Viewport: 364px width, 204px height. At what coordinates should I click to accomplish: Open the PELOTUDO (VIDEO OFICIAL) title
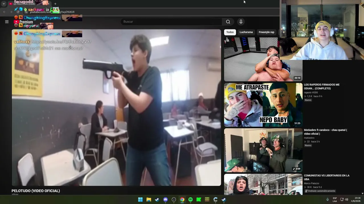pos(36,191)
